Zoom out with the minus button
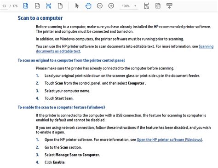The width and height of the screenshot is (218, 168). coord(100,6)
